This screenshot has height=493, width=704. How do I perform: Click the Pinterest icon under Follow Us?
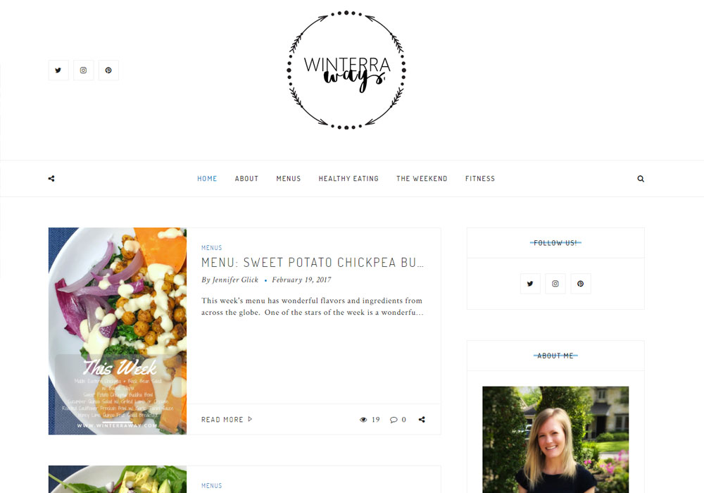(581, 284)
